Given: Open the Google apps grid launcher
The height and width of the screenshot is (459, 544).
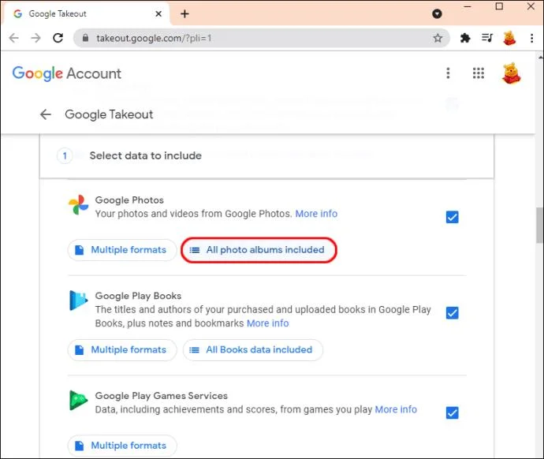Looking at the screenshot, I should [479, 73].
